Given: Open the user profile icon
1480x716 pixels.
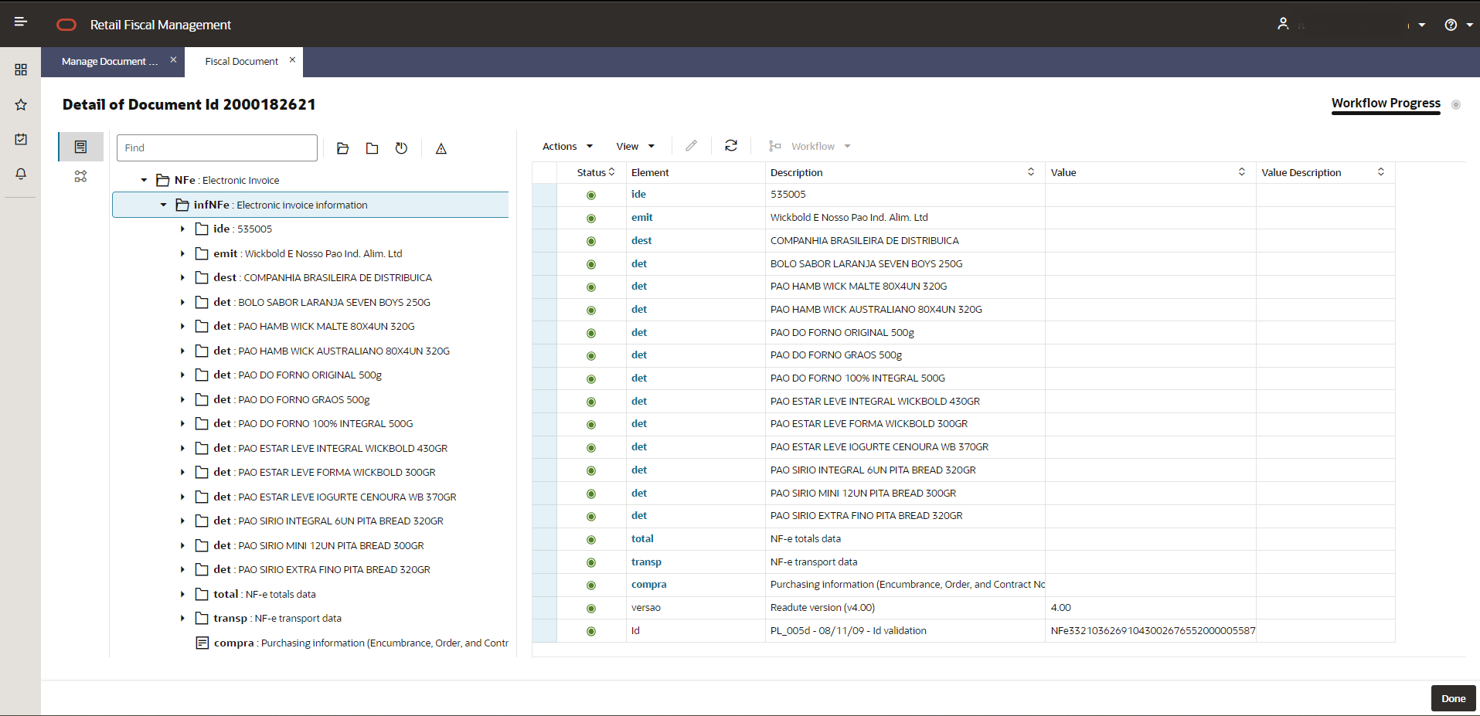Looking at the screenshot, I should tap(1283, 24).
